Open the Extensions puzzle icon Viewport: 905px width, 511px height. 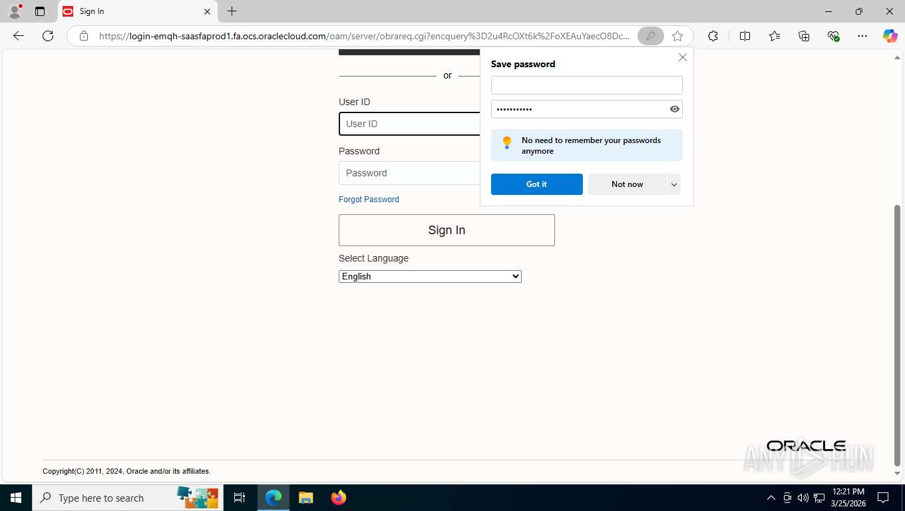(x=713, y=36)
